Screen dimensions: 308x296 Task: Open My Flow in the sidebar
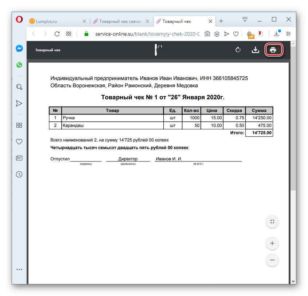pyautogui.click(x=19, y=103)
